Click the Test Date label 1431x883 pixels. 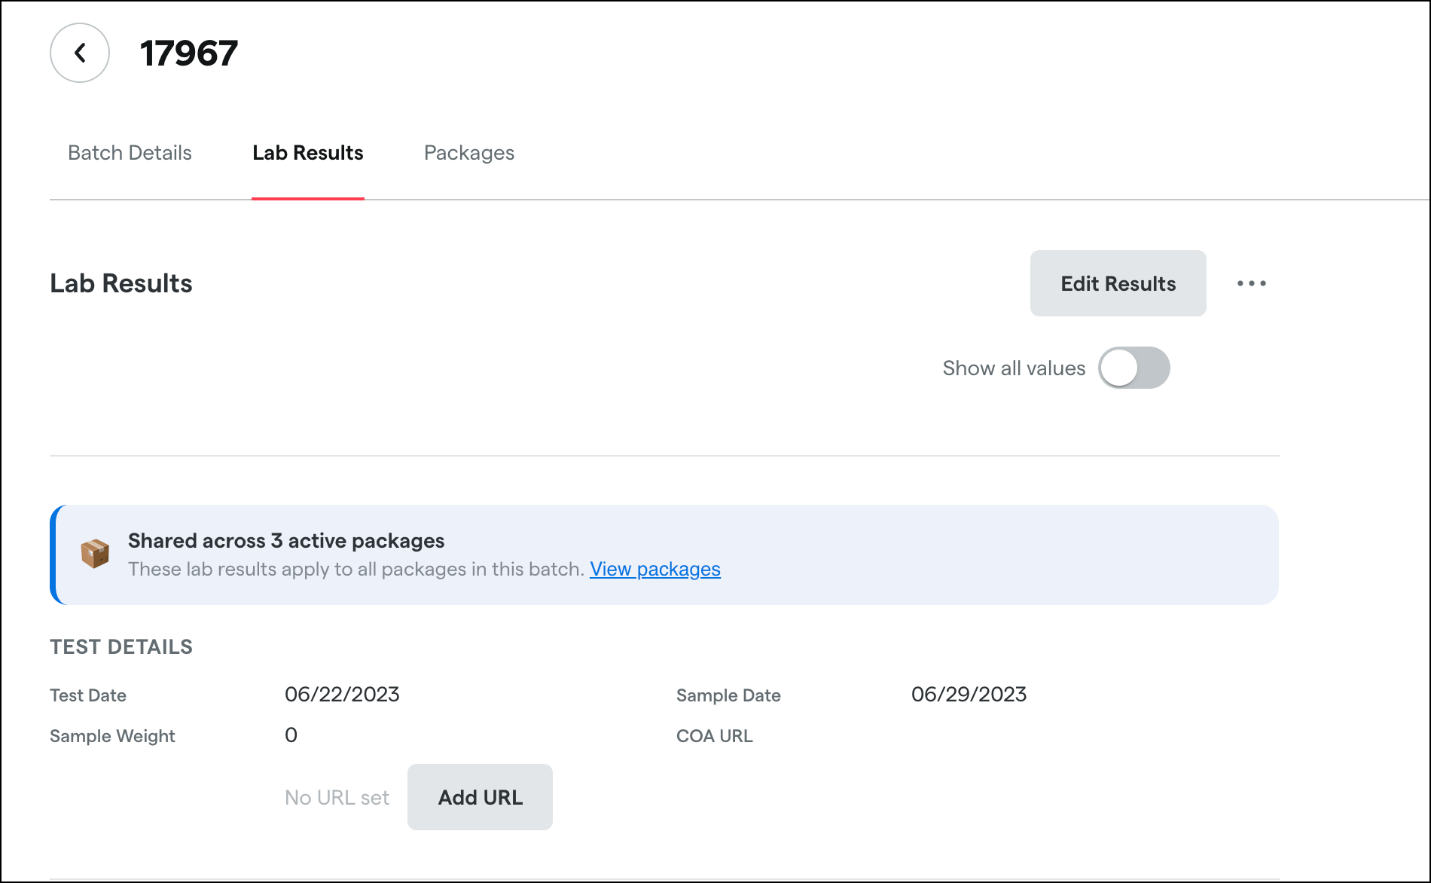click(88, 695)
